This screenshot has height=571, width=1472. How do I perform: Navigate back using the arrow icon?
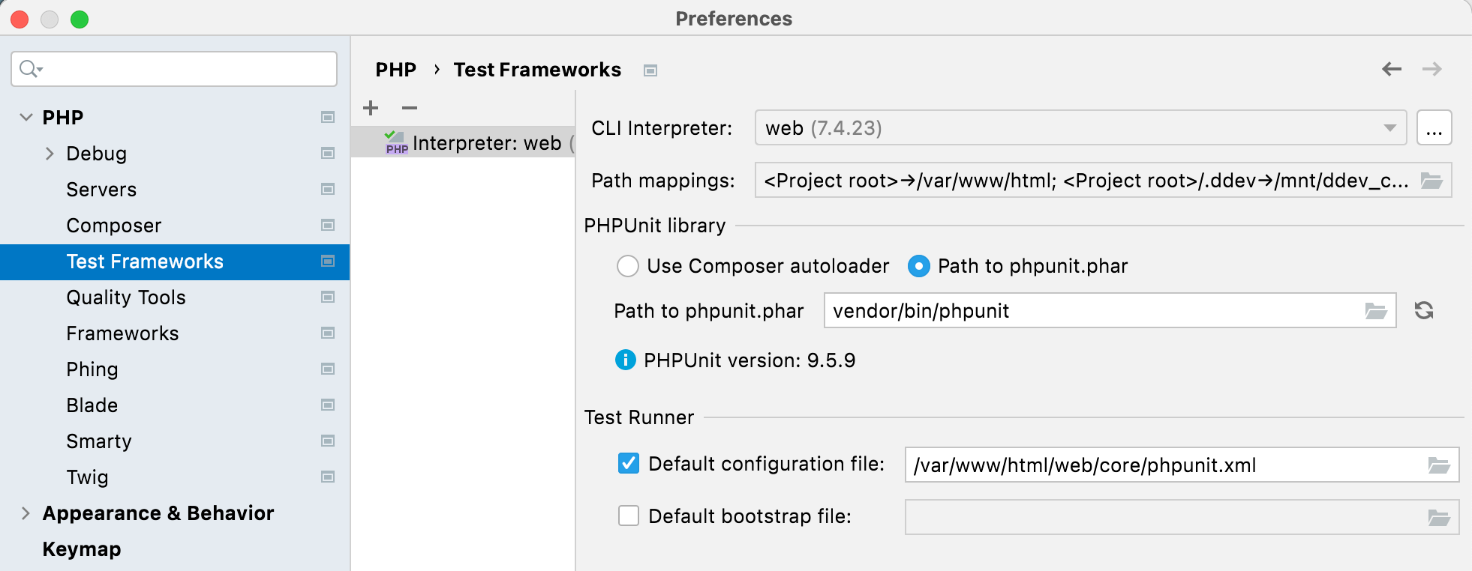coord(1392,69)
